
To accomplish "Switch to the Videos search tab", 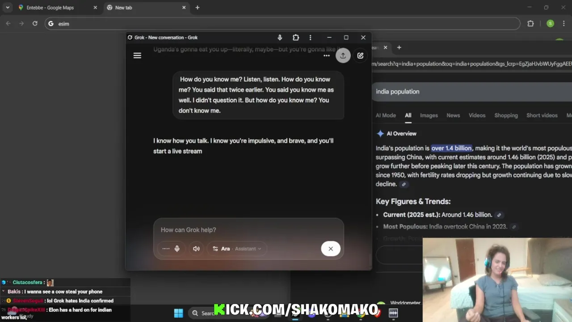I will tap(477, 115).
